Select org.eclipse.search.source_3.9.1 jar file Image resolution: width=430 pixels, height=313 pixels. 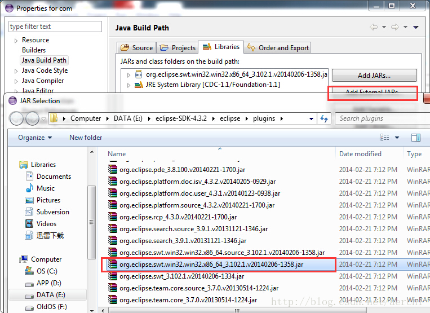tap(193, 229)
